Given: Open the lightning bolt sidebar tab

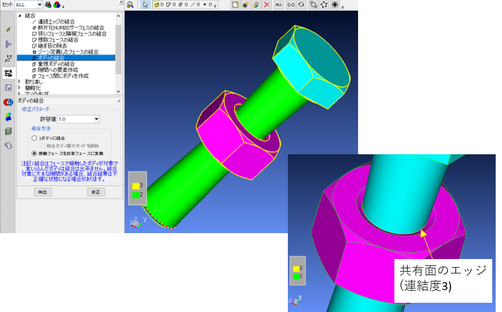Looking at the screenshot, I should (x=8, y=29).
